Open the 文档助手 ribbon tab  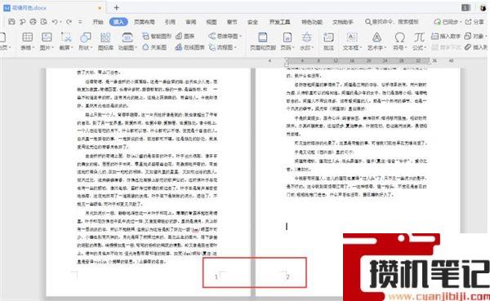point(343,22)
